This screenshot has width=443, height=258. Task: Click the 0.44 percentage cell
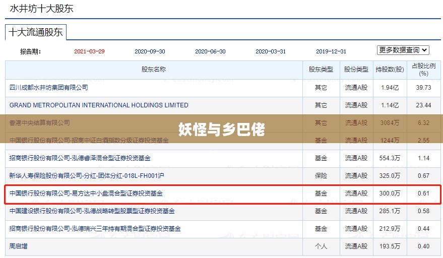pyautogui.click(x=423, y=229)
